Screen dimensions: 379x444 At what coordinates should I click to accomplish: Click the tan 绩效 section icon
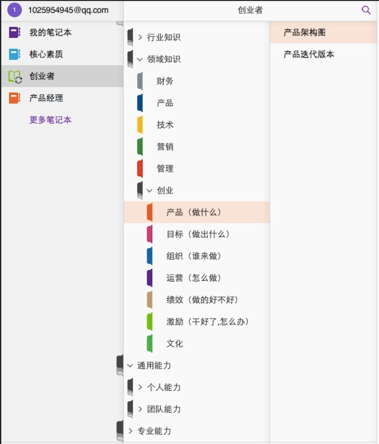pyautogui.click(x=149, y=300)
